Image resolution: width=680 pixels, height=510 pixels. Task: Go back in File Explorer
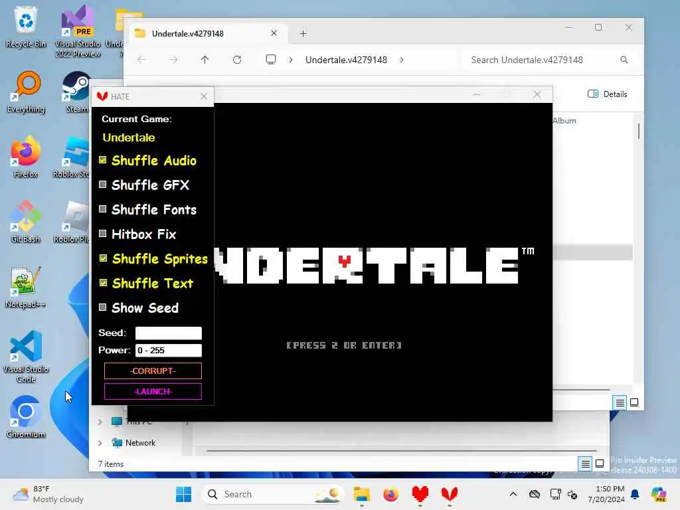tap(141, 60)
